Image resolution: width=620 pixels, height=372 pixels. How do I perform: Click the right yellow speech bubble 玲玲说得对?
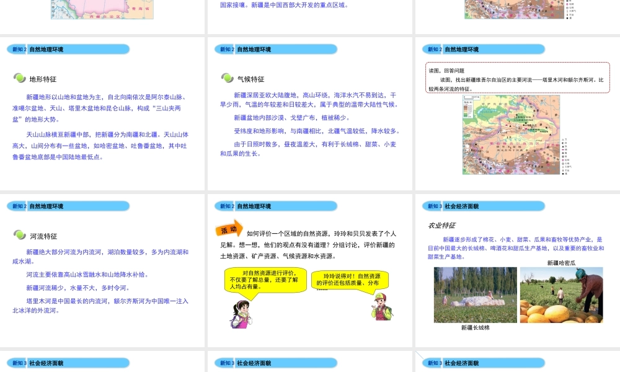[x=350, y=280]
